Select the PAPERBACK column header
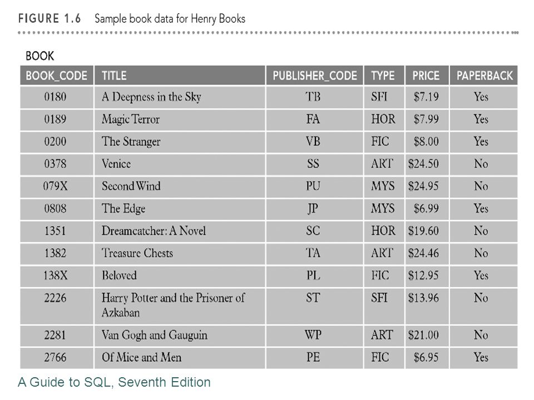The image size is (534, 400). pyautogui.click(x=483, y=76)
